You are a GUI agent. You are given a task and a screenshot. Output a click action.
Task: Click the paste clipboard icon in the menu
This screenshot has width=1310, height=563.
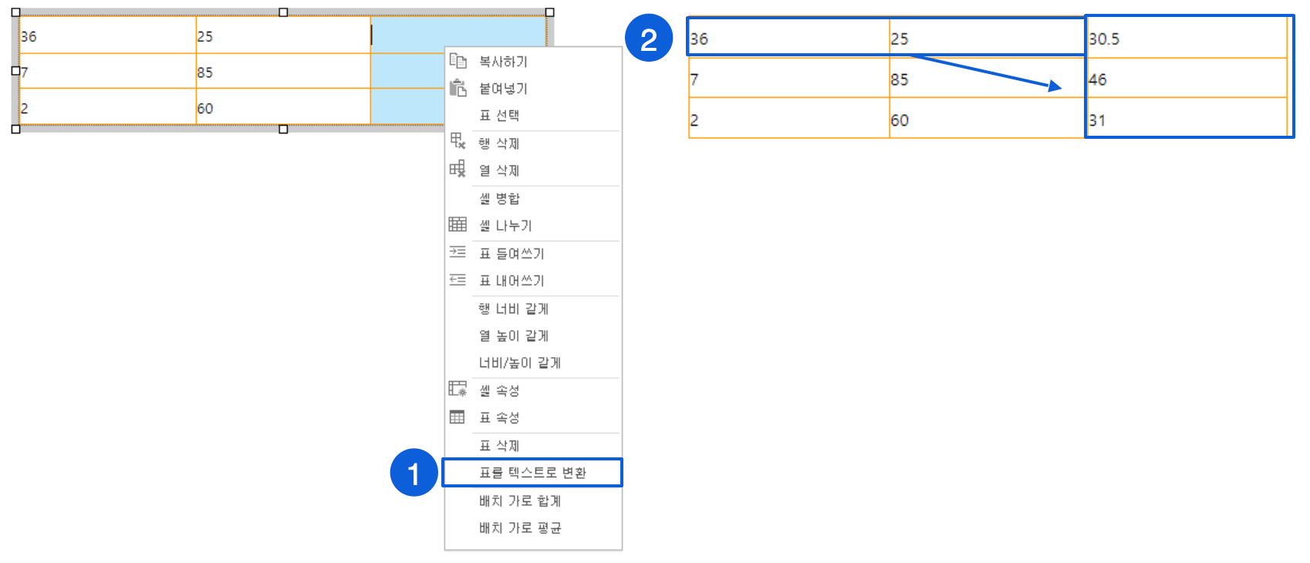click(457, 88)
